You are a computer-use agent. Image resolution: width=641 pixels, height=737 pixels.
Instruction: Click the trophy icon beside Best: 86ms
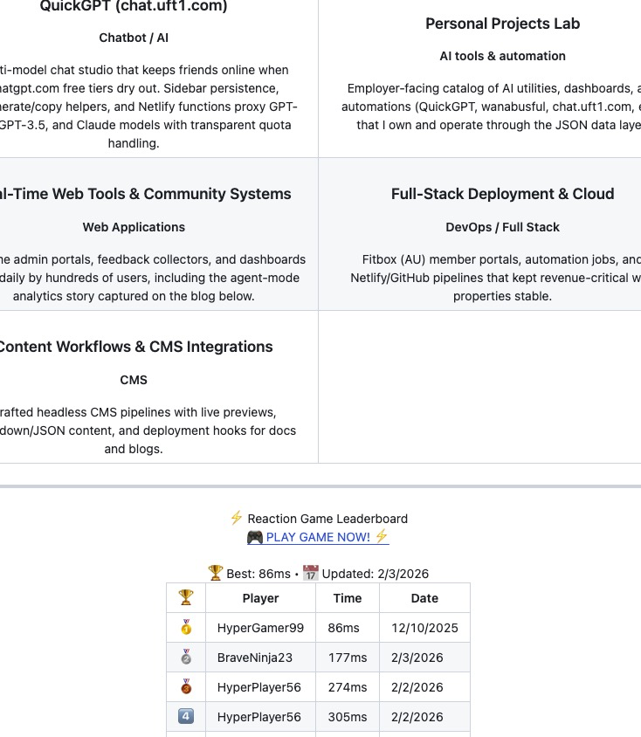pos(216,573)
